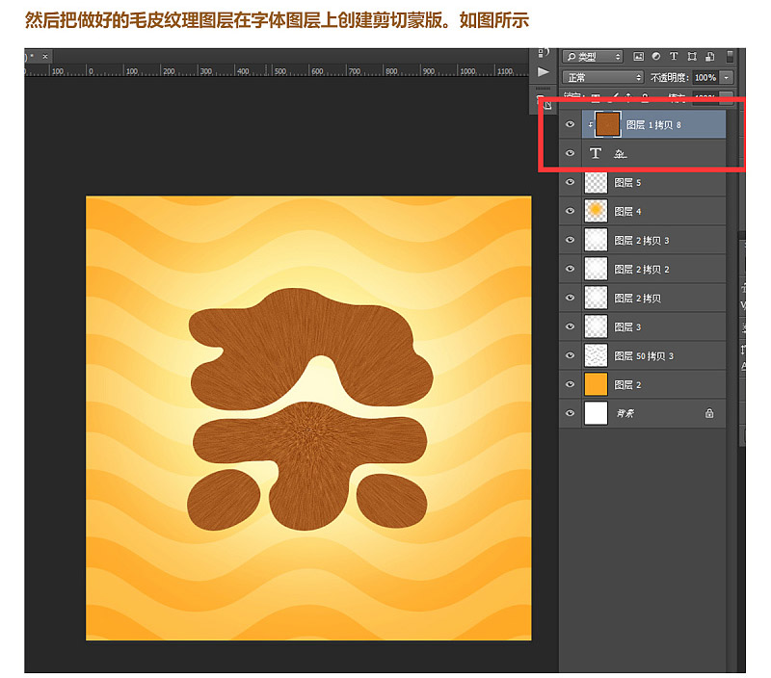
Task: Hide layer 图层 2 拷贝 2
Action: pyautogui.click(x=570, y=269)
